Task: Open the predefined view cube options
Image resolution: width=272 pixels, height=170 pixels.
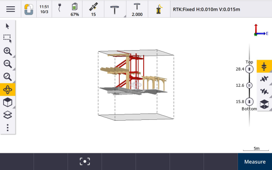Action: coord(8,102)
